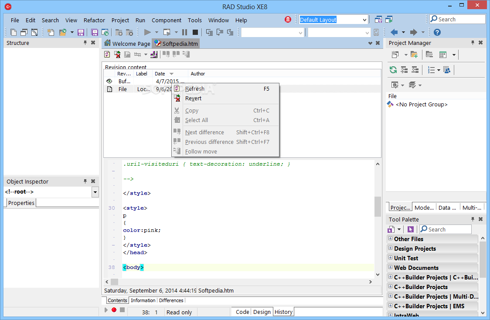Click the Project Manager refresh (green arrows) icon
This screenshot has height=320, width=490.
click(393, 70)
